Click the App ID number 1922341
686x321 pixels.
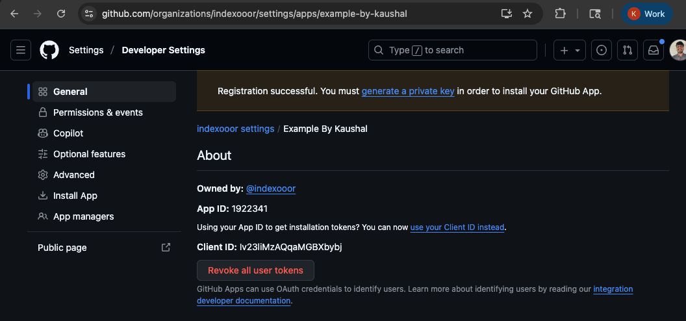pyautogui.click(x=249, y=209)
